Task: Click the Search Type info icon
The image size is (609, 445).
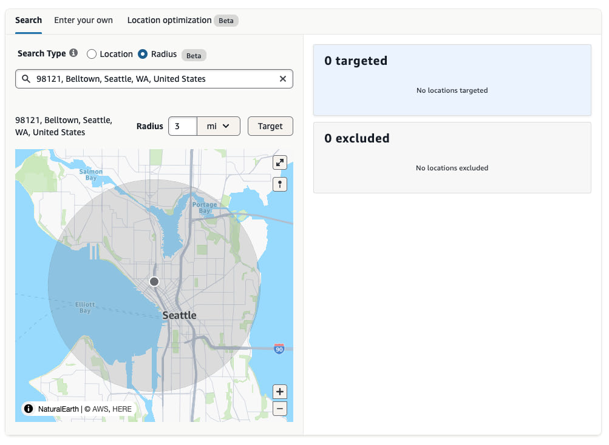Action: point(73,53)
